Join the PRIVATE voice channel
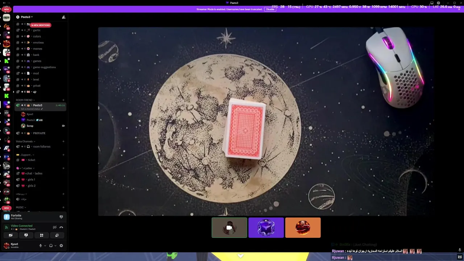 (40, 133)
